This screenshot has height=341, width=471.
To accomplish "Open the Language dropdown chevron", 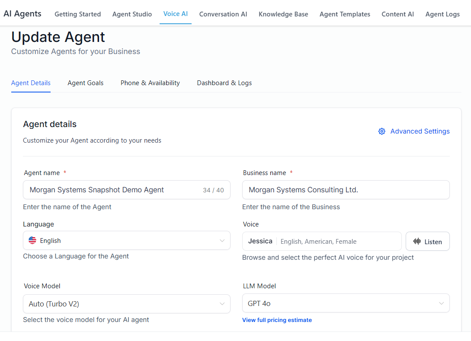I will click(222, 240).
